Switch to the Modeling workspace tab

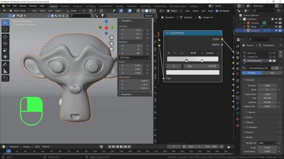[x=65, y=6]
